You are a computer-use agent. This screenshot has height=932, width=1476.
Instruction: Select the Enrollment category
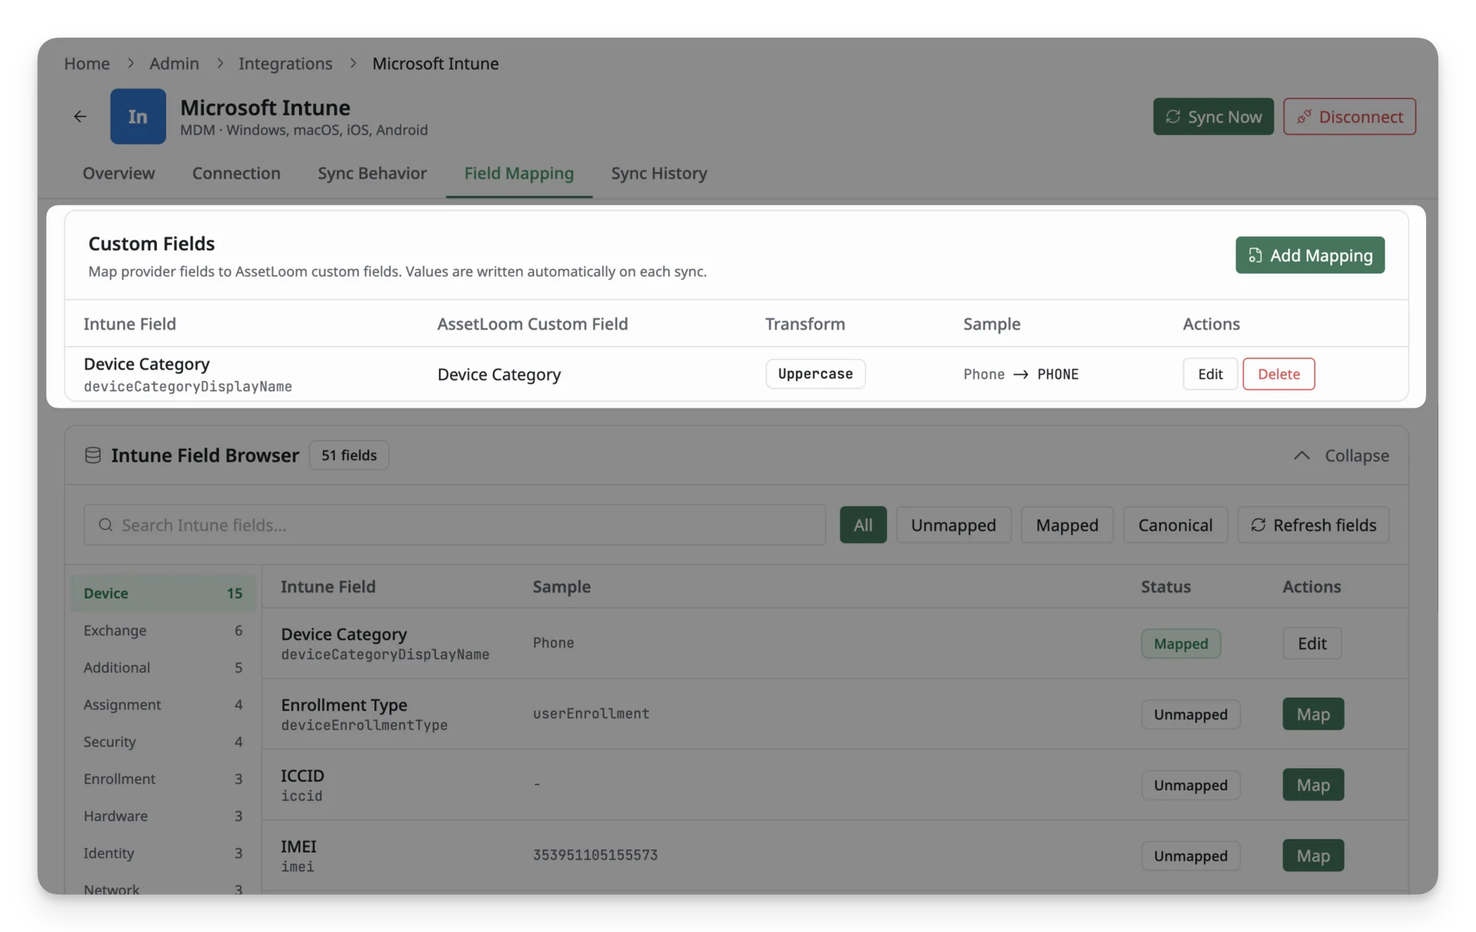162,779
